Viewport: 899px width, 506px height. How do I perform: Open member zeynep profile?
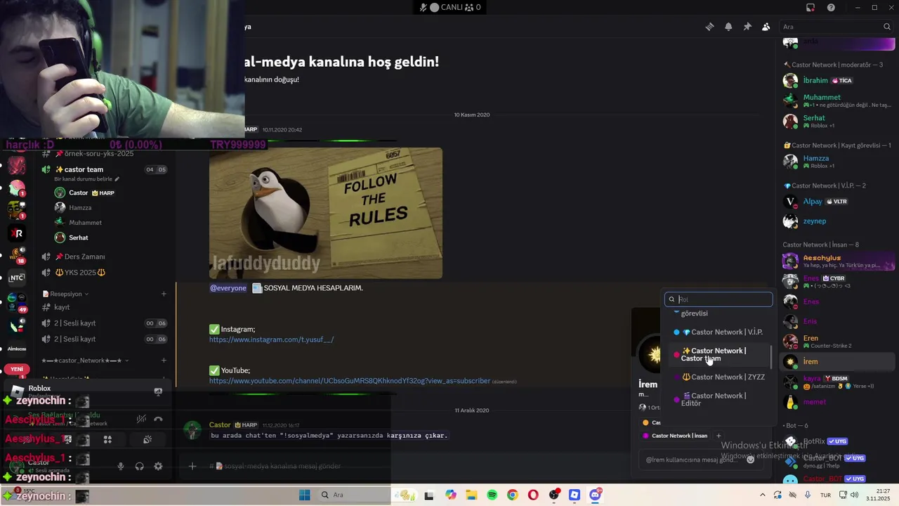(837, 221)
